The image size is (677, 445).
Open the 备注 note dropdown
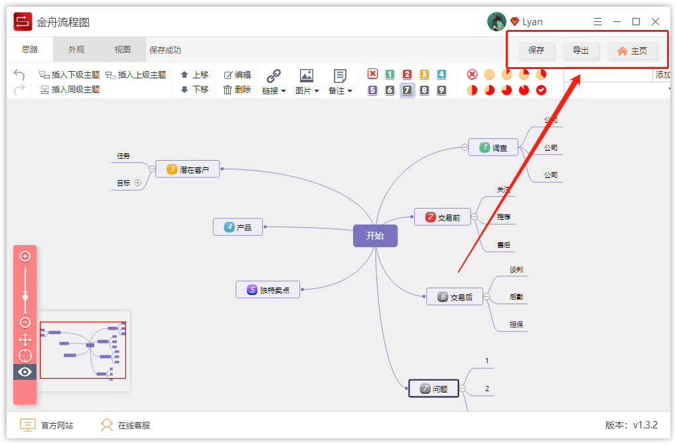[340, 82]
